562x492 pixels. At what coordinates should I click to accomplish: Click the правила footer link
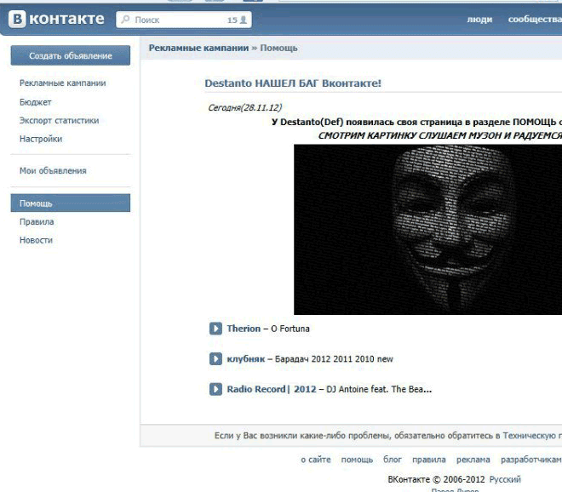(x=429, y=460)
